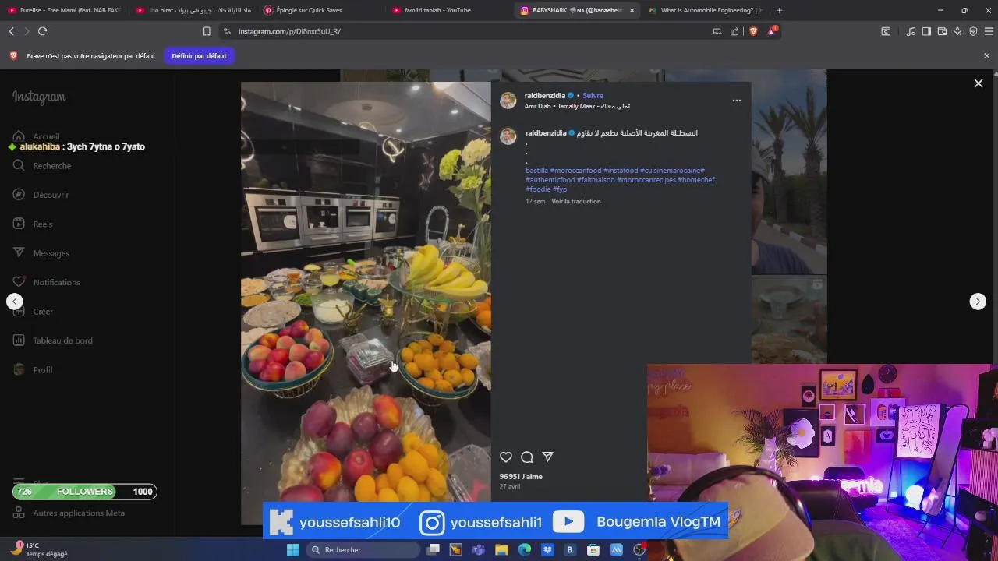Open the #cuisinemarocaine hashtag
Image resolution: width=998 pixels, height=561 pixels.
672,171
